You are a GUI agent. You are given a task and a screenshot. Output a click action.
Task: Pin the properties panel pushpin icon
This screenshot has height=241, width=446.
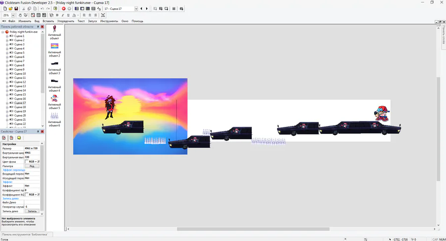click(38, 131)
